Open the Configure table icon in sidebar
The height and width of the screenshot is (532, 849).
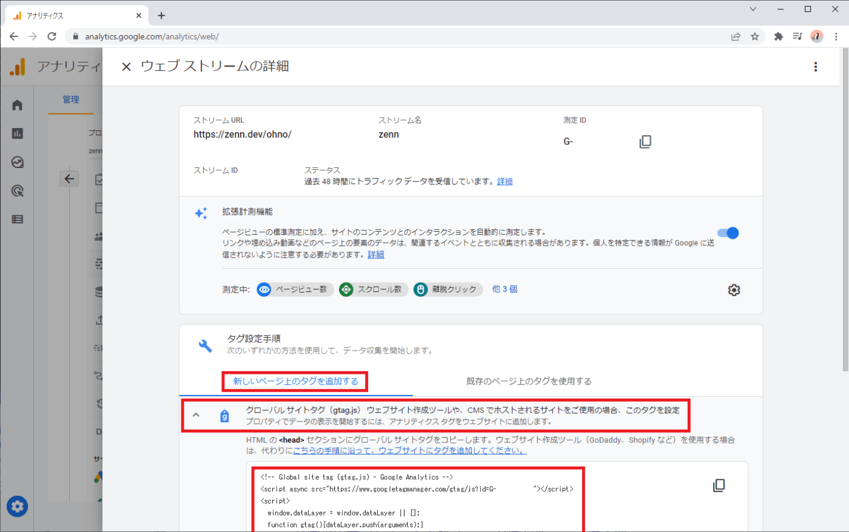pos(17,220)
